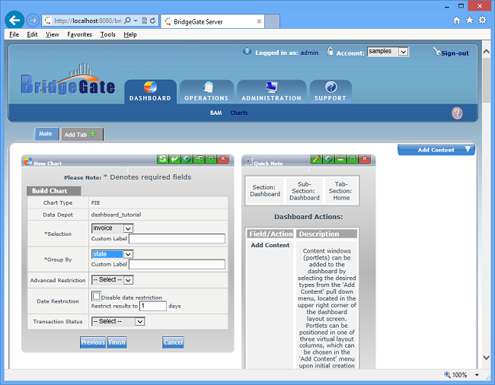Open the Group By dropdown showing state
Screen dimensions: 495x385
[112, 254]
